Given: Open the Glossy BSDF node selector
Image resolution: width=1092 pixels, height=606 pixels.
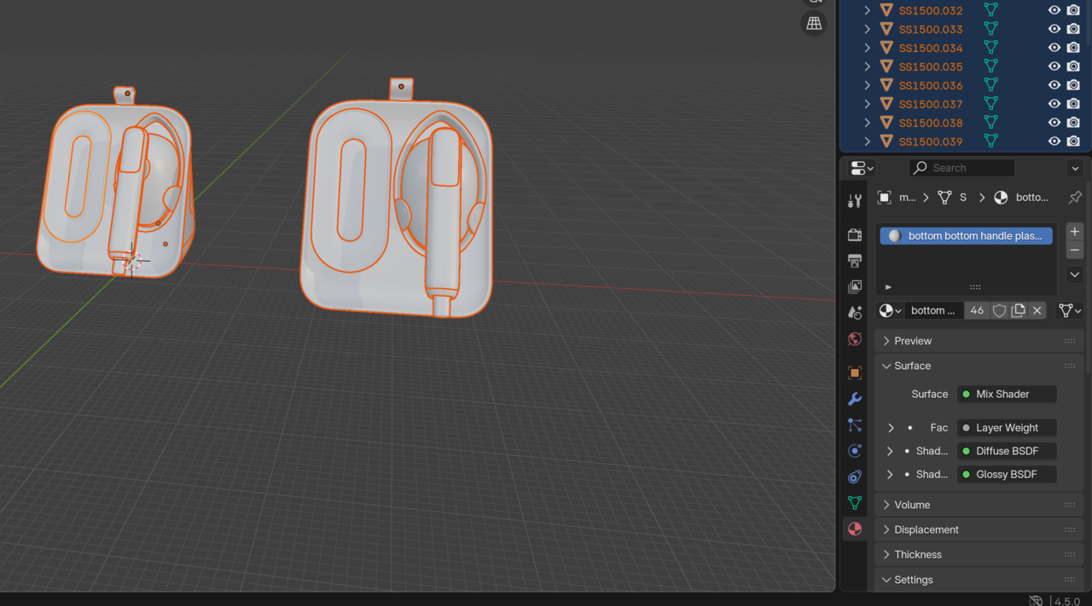Looking at the screenshot, I should tap(1007, 474).
